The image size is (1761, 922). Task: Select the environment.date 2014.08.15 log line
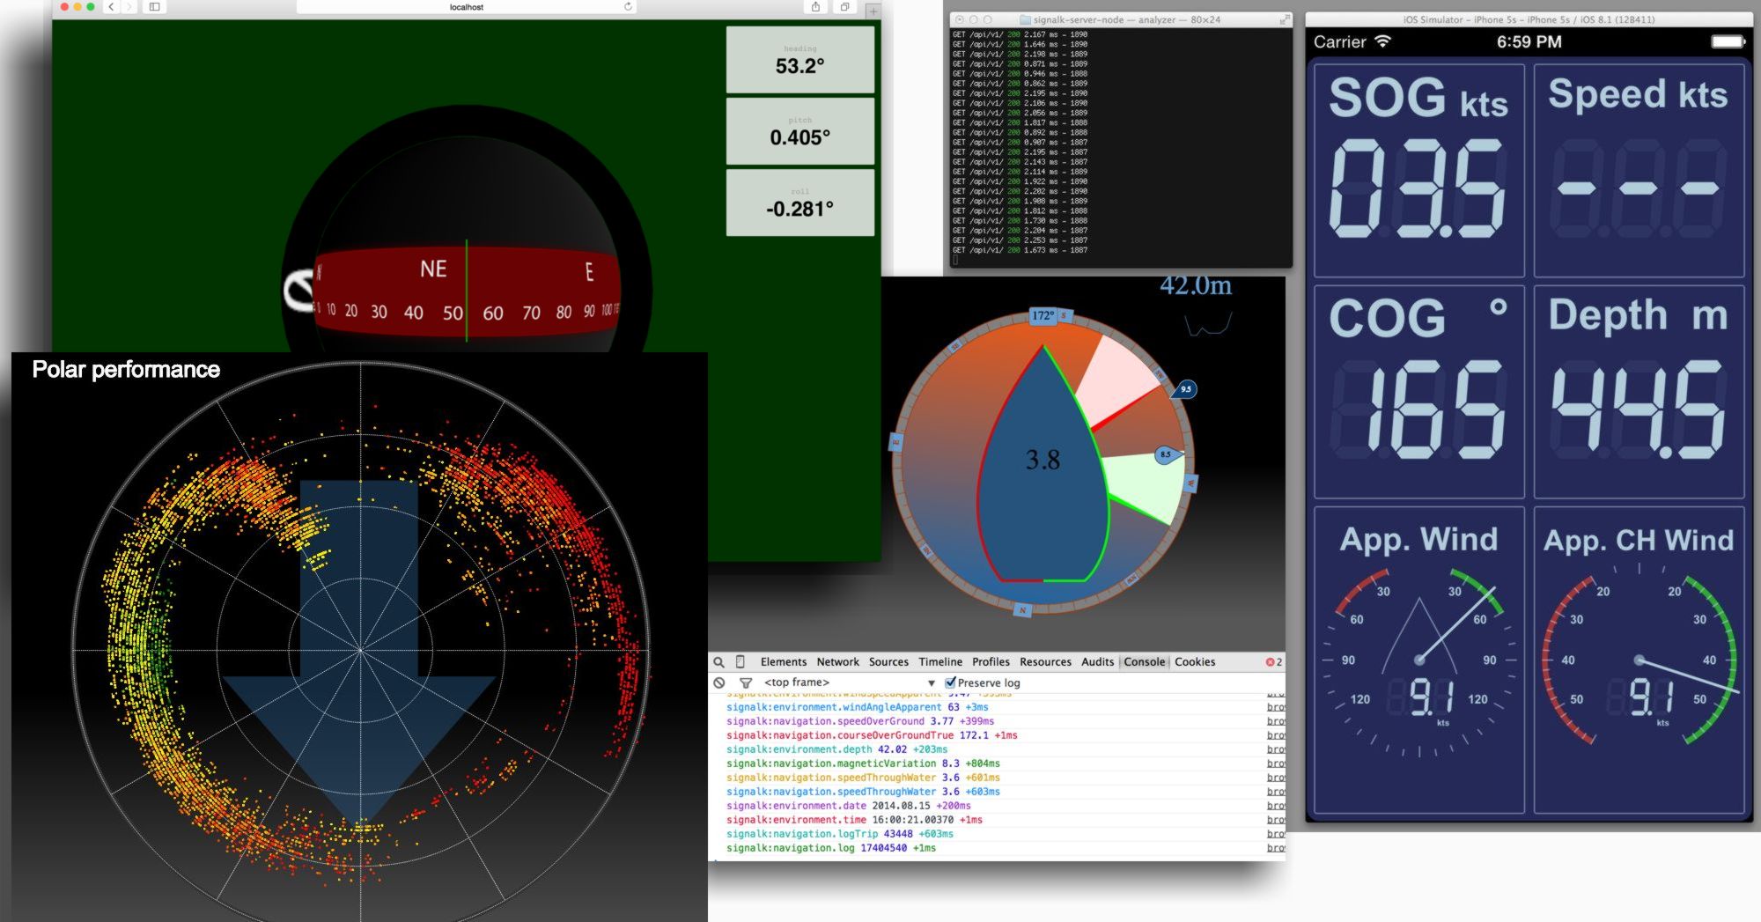(995, 806)
